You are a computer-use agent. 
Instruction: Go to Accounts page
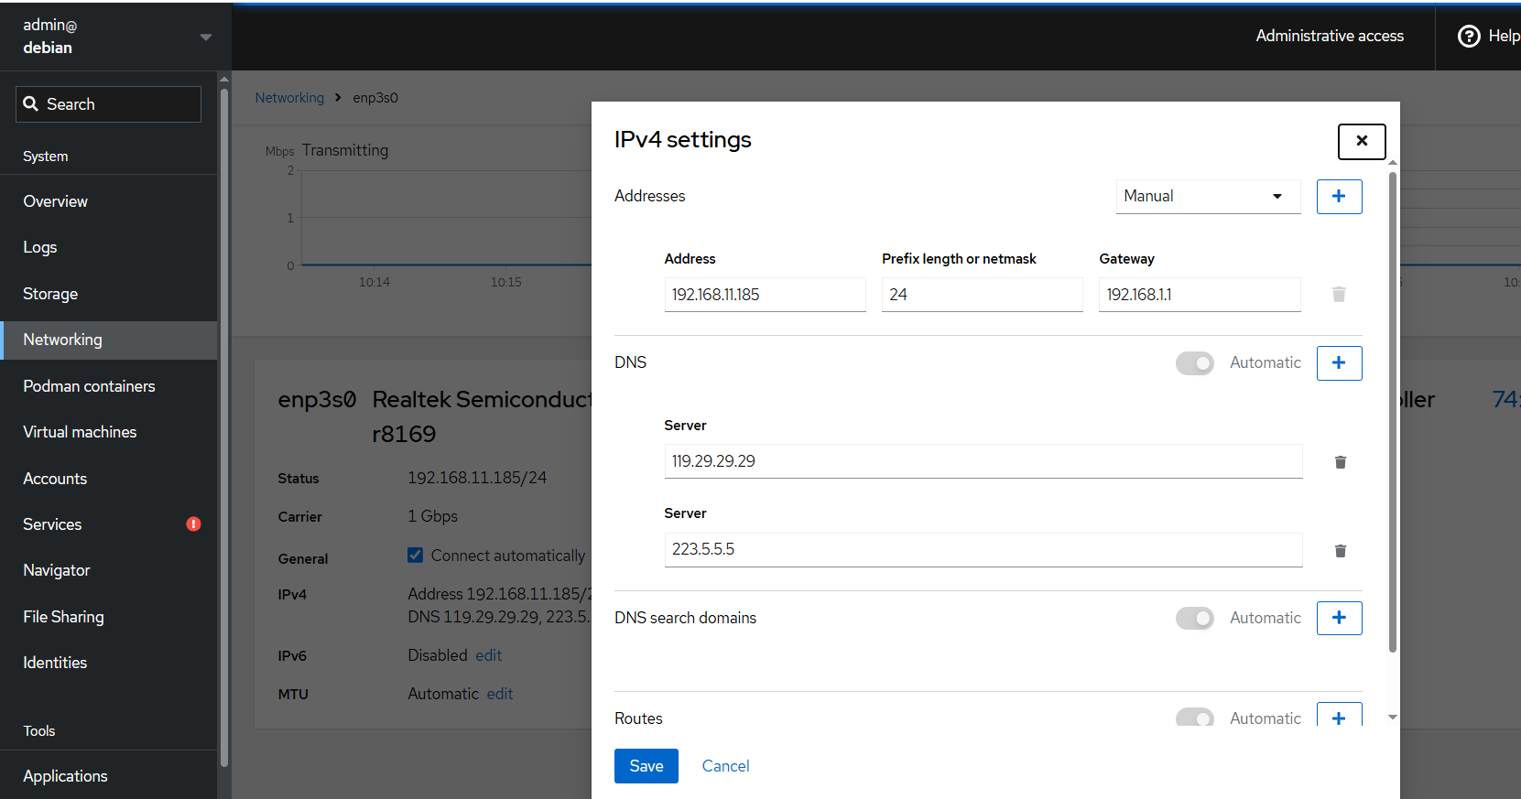coord(109,479)
